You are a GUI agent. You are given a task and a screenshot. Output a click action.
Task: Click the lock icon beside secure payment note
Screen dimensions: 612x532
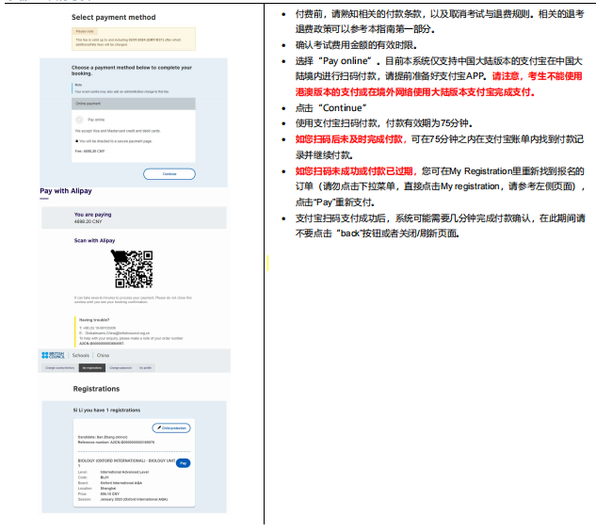77,141
